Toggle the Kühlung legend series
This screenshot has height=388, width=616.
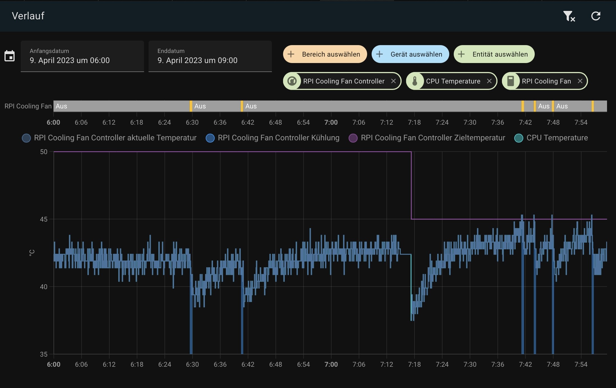[x=272, y=138]
